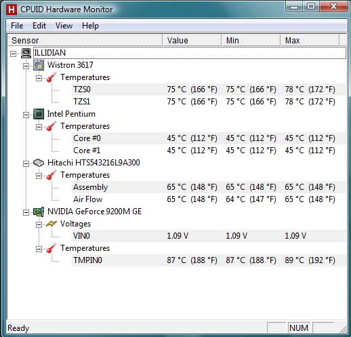Viewport: 351px width, 337px height.
Task: Collapse the Hitachi HTS543216L9A300 node
Action: pos(26,163)
